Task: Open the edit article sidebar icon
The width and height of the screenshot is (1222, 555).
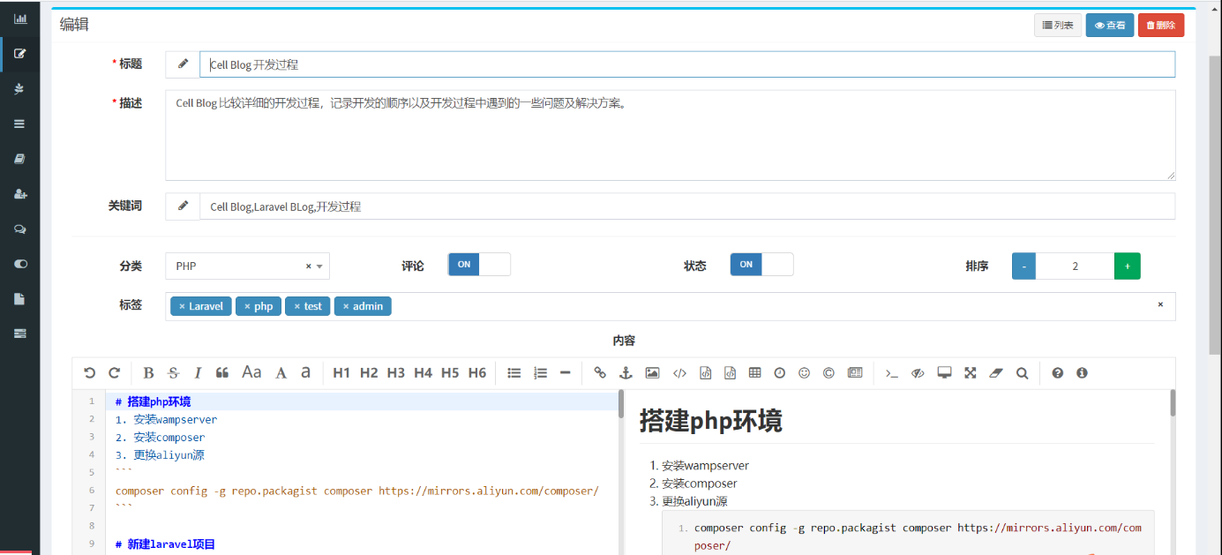Action: [19, 53]
